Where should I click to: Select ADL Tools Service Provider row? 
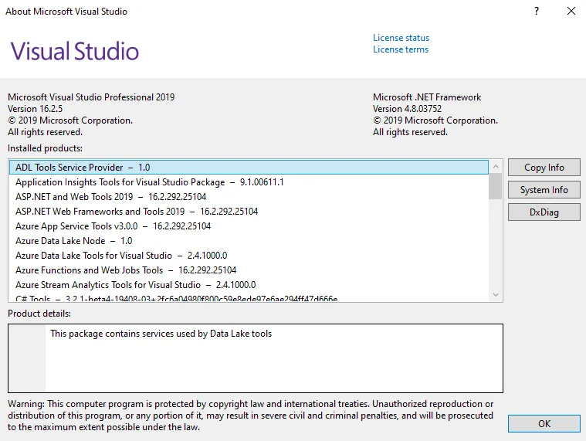[x=249, y=168]
